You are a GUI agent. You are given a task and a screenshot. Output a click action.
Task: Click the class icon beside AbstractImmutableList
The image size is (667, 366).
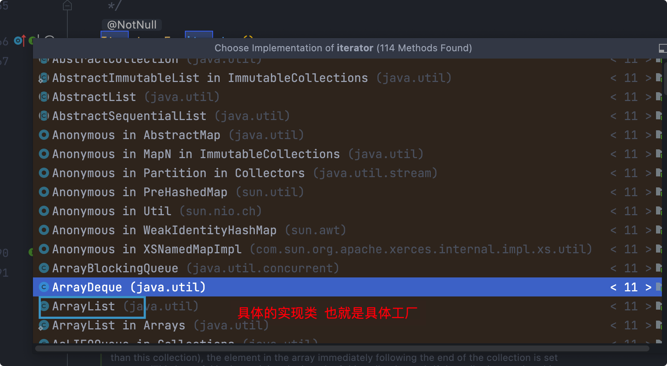[44, 78]
